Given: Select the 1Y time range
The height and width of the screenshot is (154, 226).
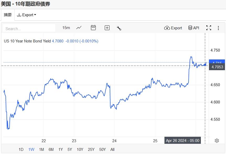Looking at the screenshot, I should 60,150.
